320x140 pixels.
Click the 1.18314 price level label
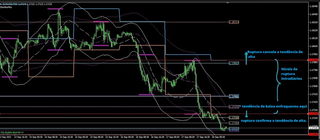234,22
